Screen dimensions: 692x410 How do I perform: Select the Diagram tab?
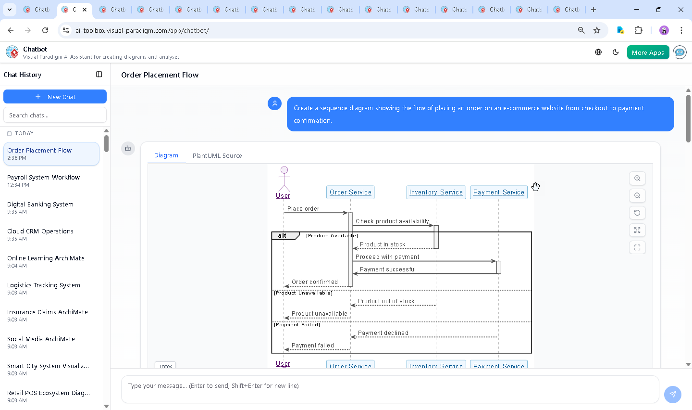166,155
